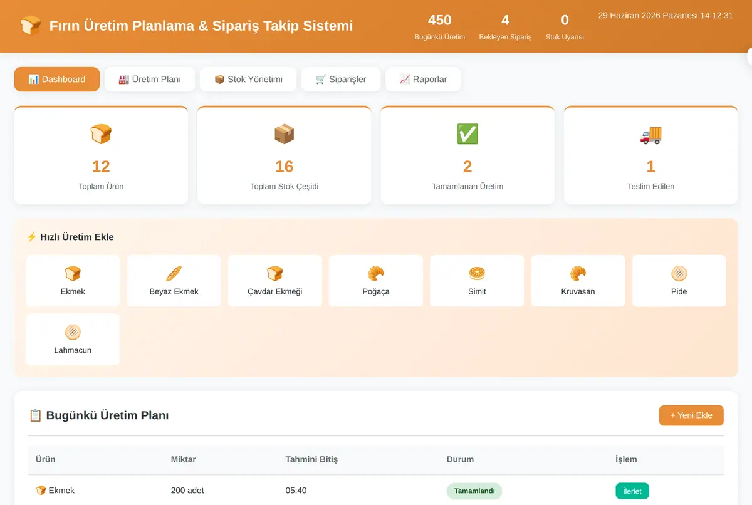This screenshot has width=752, height=505.
Task: View the Raporlar tab
Action: point(423,80)
